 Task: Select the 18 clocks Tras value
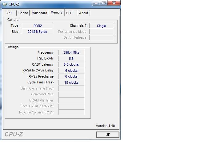71,82
